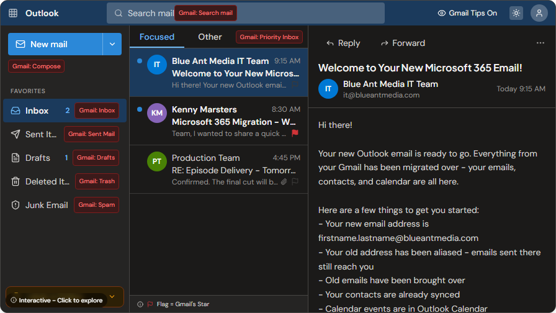This screenshot has height=313, width=556.
Task: Compose with the New mail button
Action: point(55,44)
